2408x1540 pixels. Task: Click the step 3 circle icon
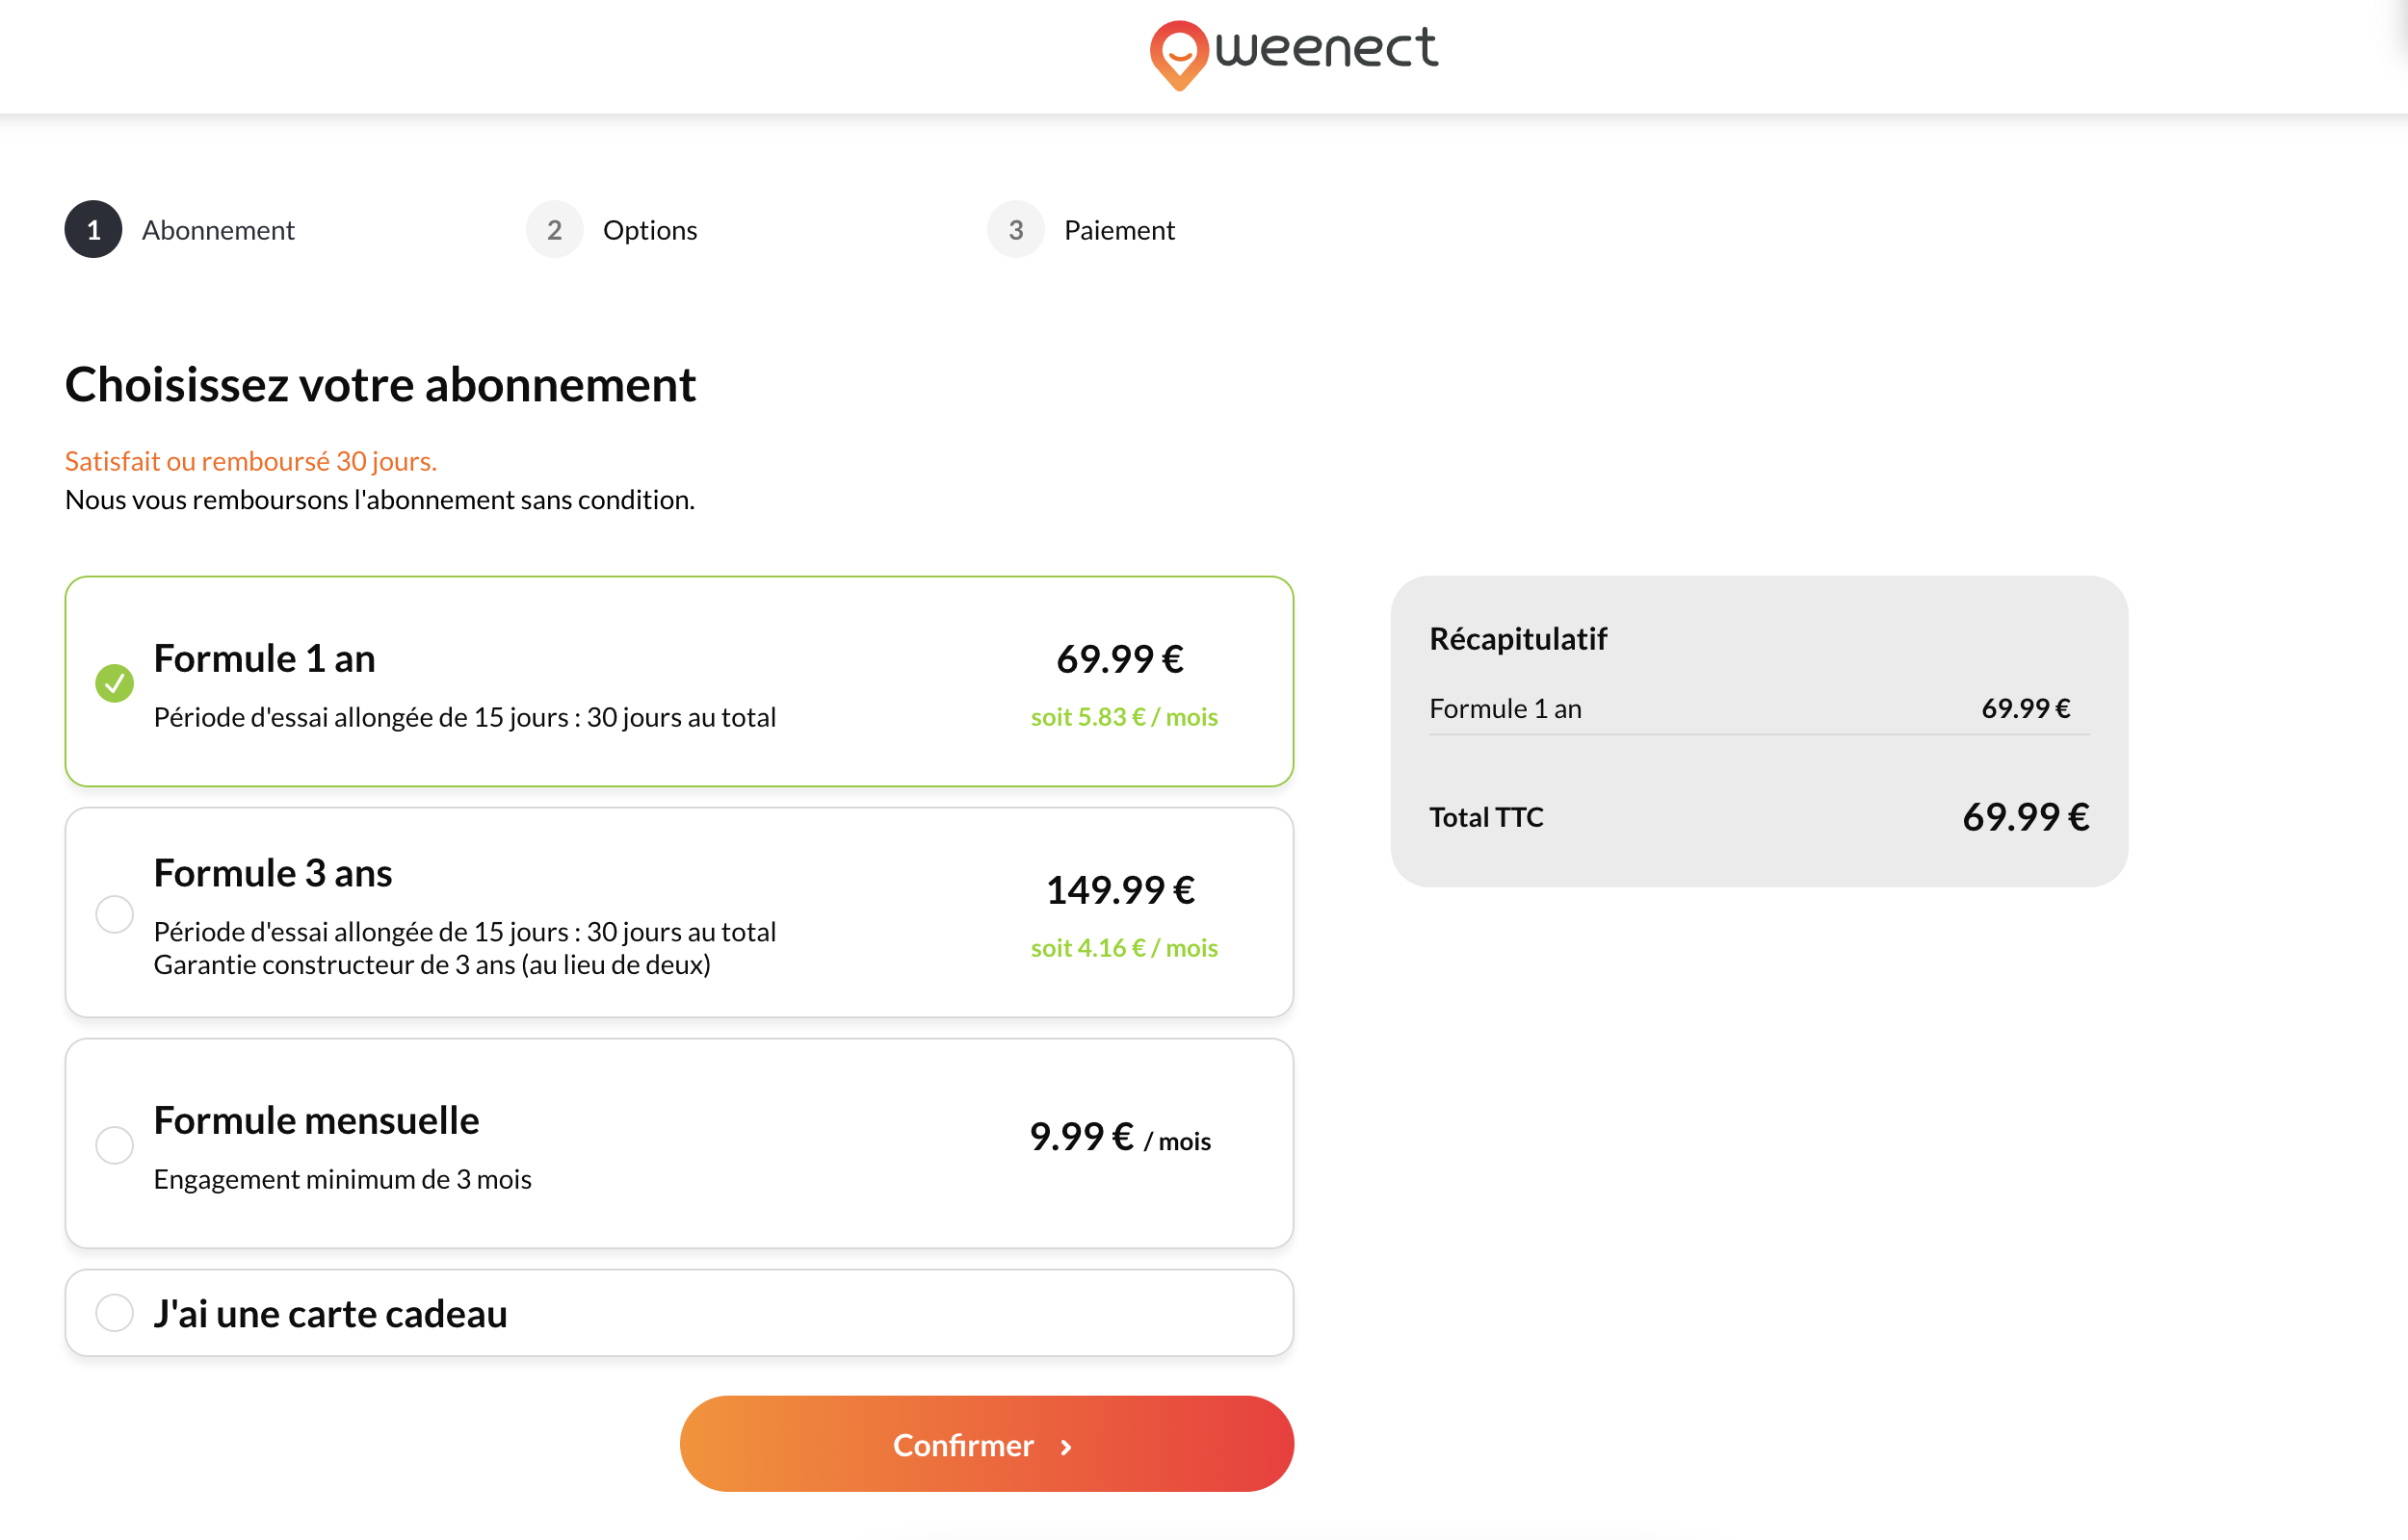(1015, 230)
